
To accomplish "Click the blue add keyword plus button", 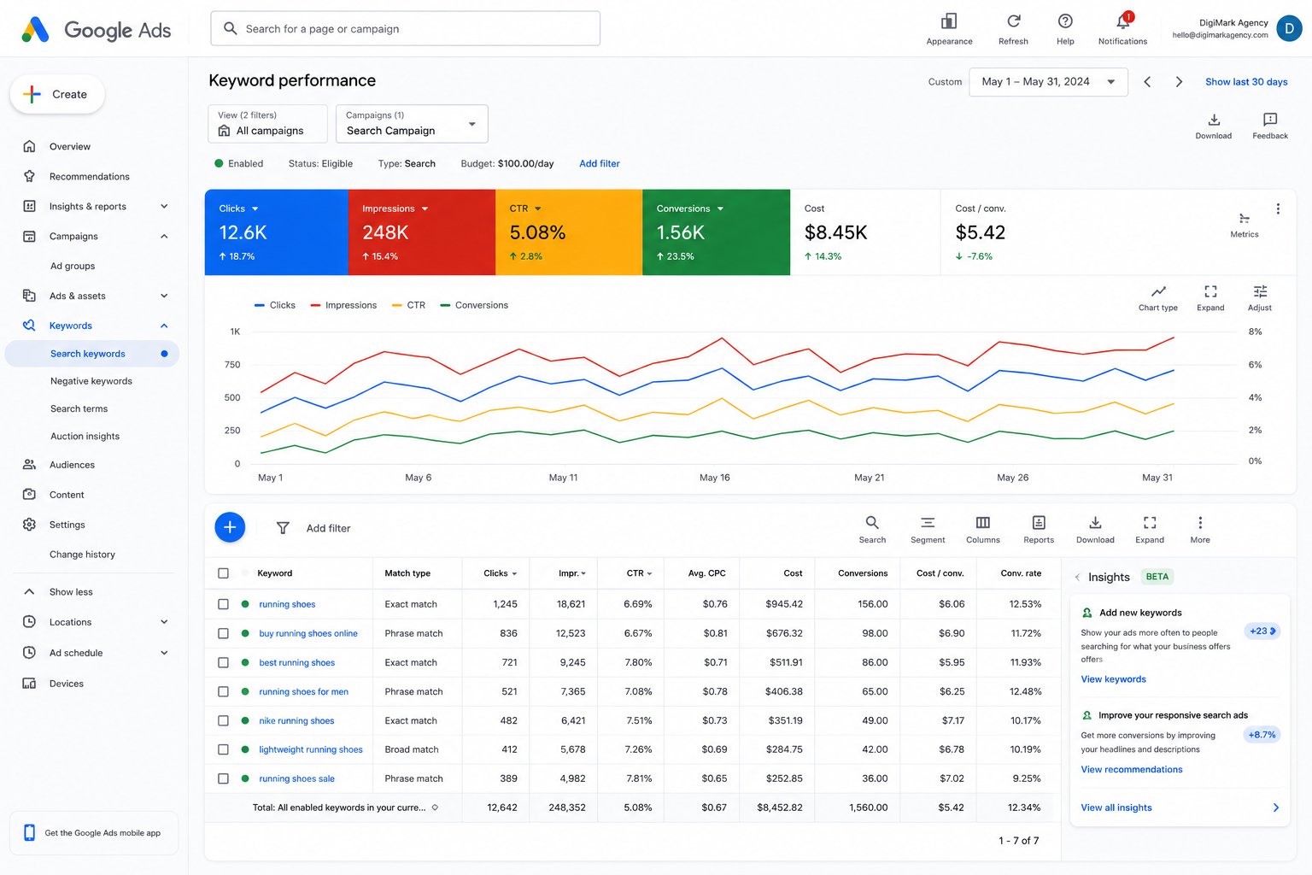I will click(x=230, y=528).
